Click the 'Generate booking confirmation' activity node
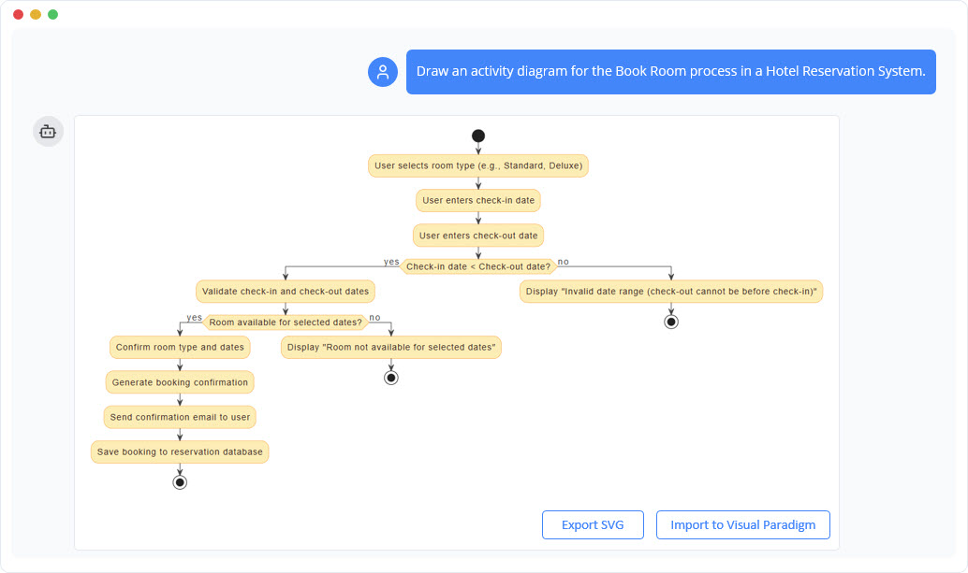 179,381
